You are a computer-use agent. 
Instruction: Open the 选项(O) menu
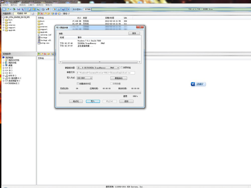(x=40, y=5)
